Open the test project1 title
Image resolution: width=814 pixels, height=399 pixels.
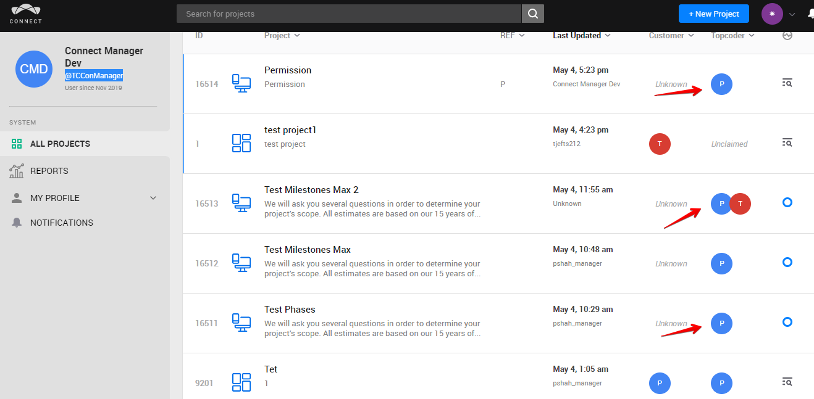tap(290, 130)
